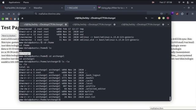The height and width of the screenshot is (110, 196).
Task: Click the orange fox extension icon
Action: (177, 14)
